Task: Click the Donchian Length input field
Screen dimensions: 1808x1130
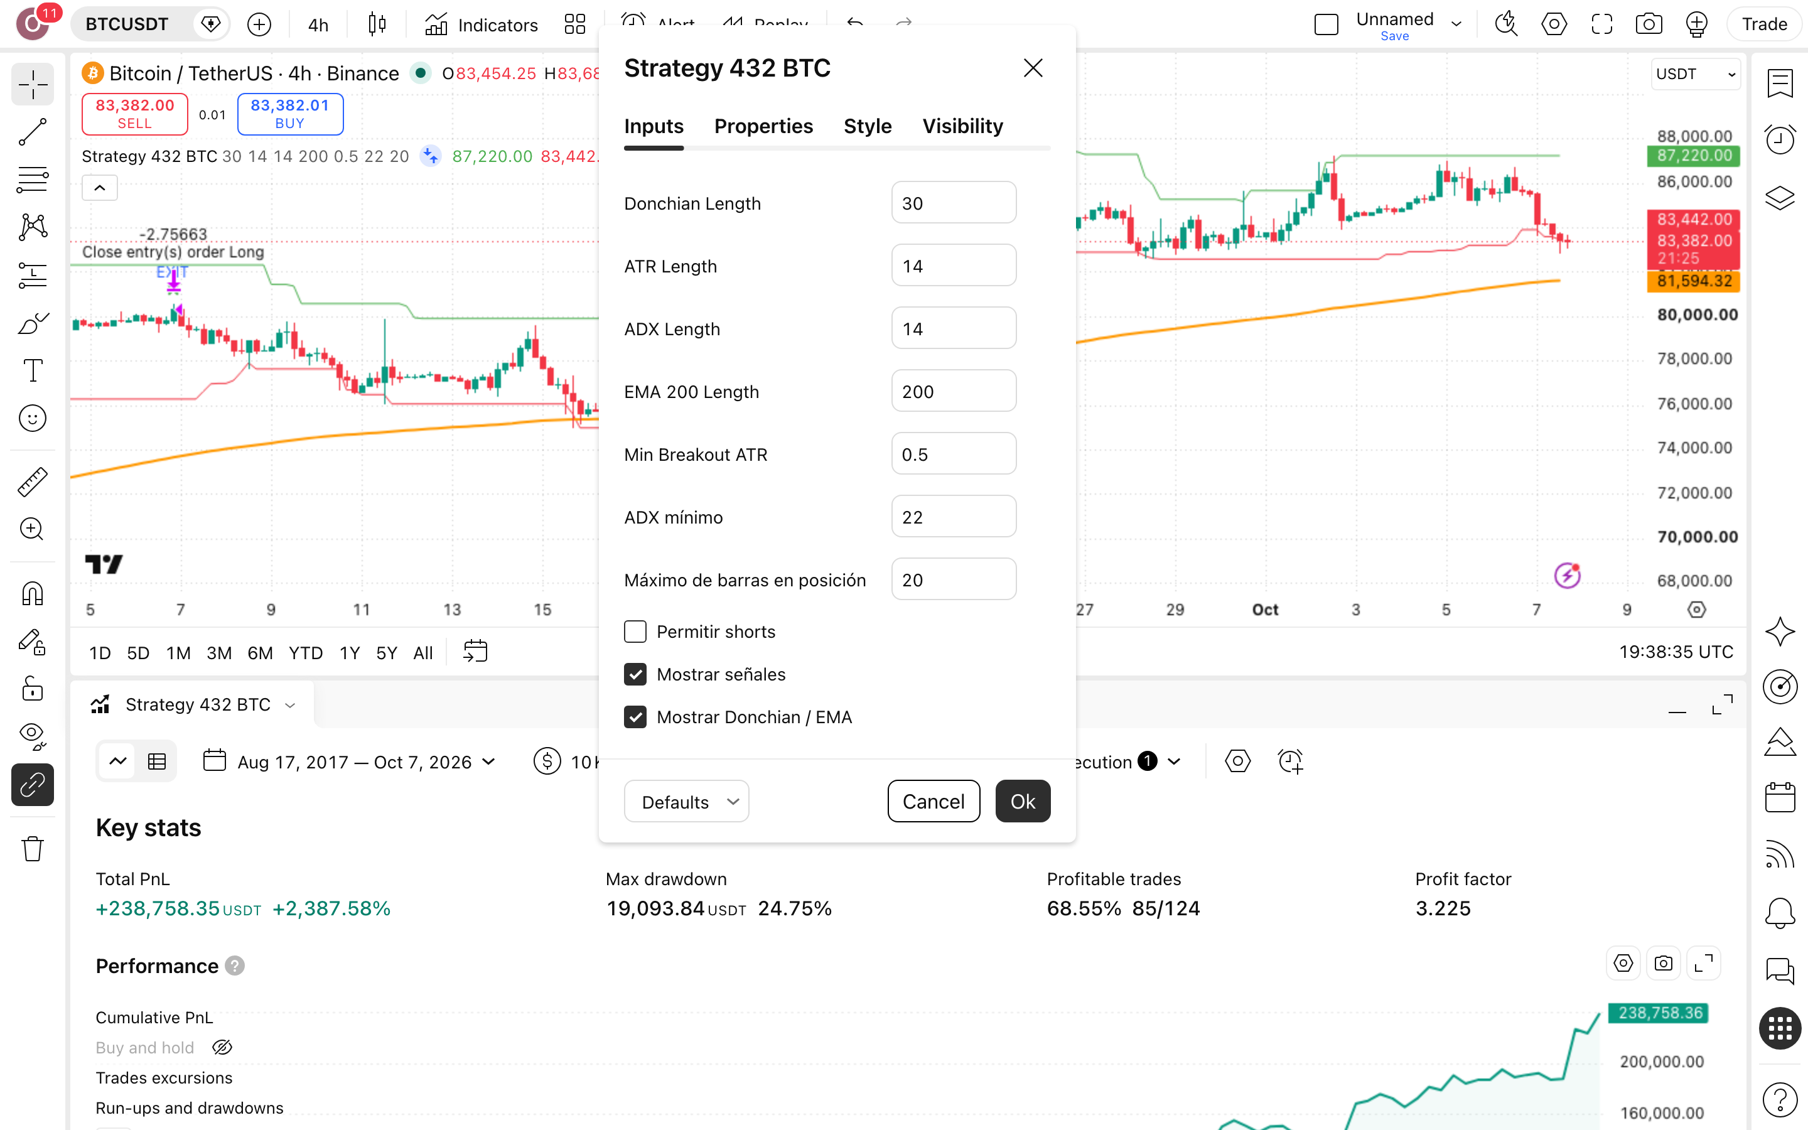Action: (x=954, y=203)
